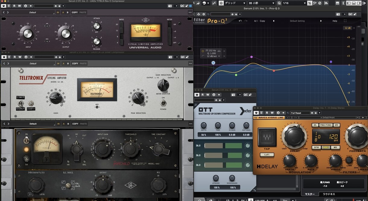Click COPY on the LA-2A toolbar
The height and width of the screenshot is (201, 368).
coord(75,64)
